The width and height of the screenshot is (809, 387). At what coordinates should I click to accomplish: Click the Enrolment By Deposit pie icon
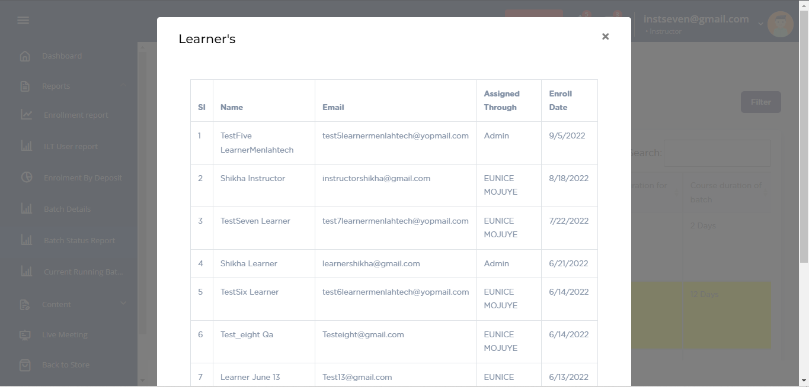point(27,178)
